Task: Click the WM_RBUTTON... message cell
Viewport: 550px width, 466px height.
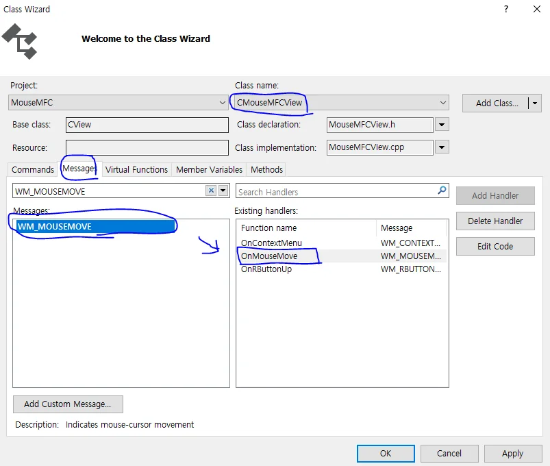Action: click(410, 269)
